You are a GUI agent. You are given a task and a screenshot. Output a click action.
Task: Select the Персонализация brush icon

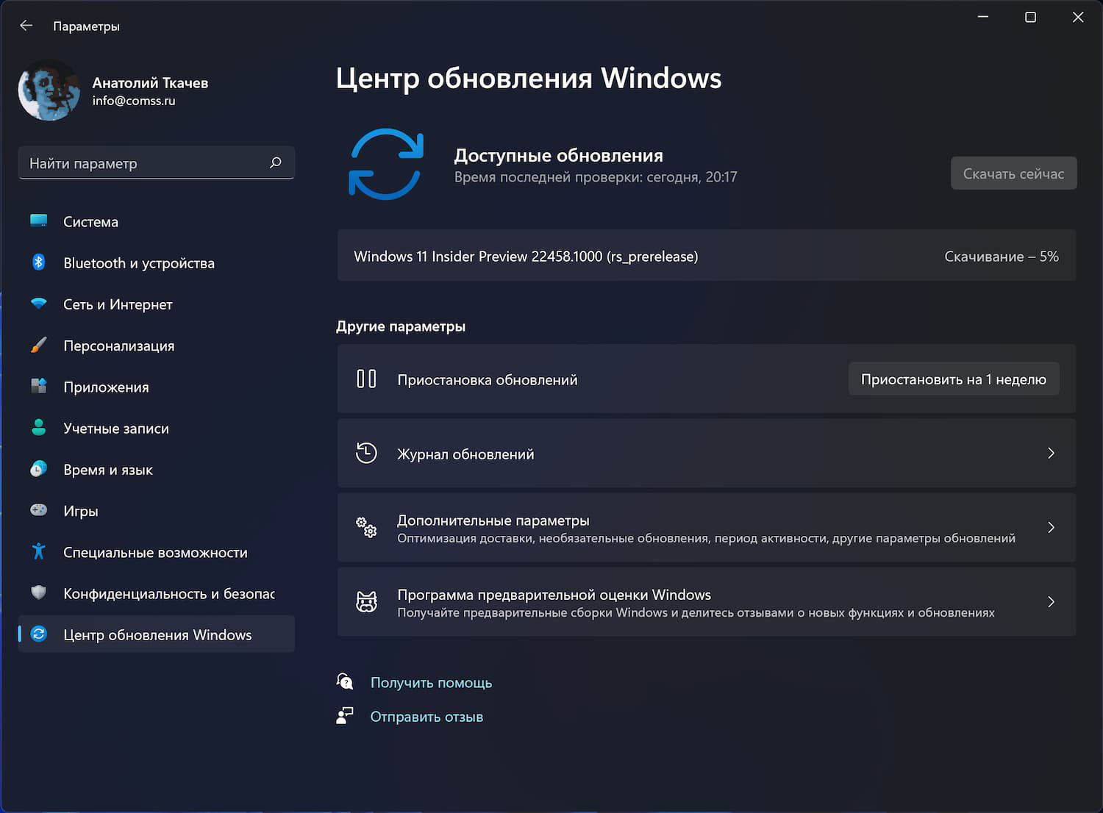tap(38, 345)
